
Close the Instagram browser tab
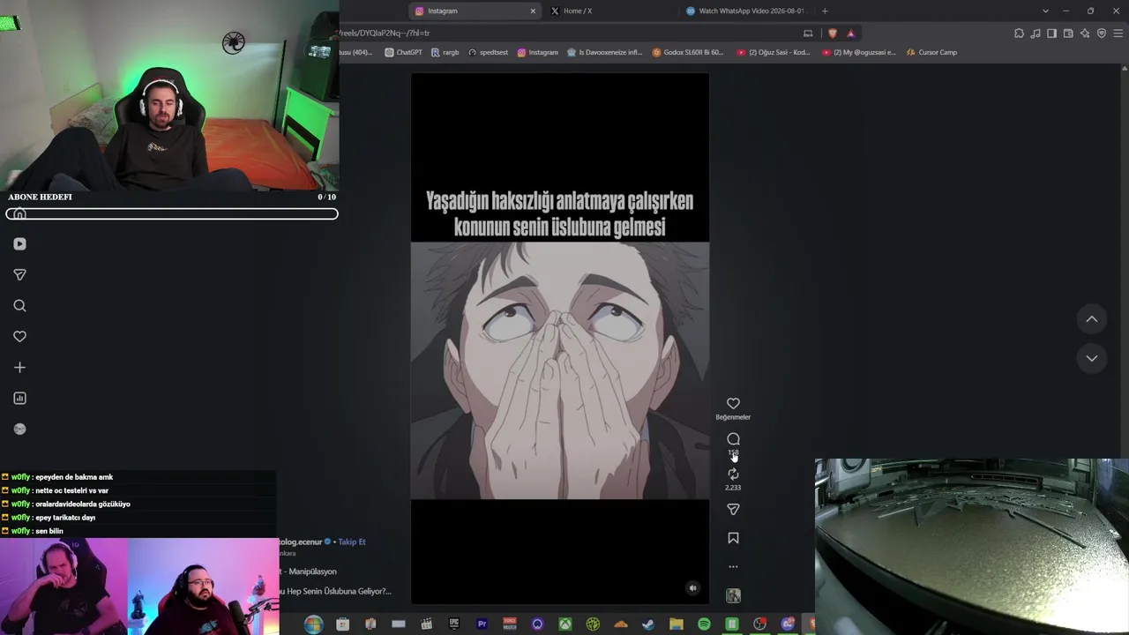tap(533, 11)
